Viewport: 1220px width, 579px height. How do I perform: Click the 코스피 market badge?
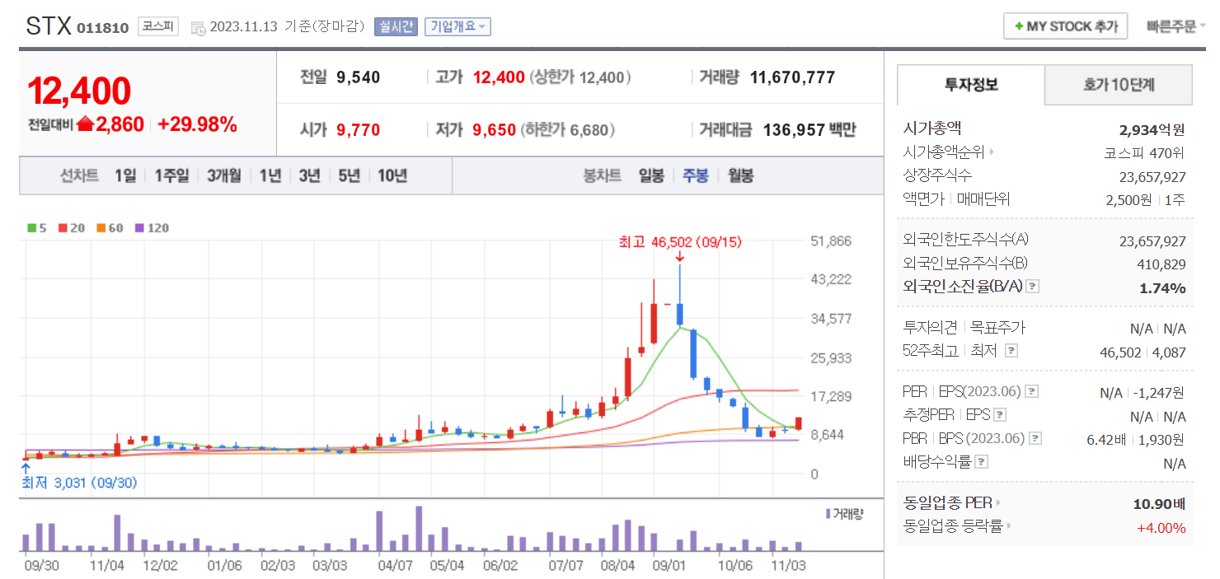(x=157, y=26)
